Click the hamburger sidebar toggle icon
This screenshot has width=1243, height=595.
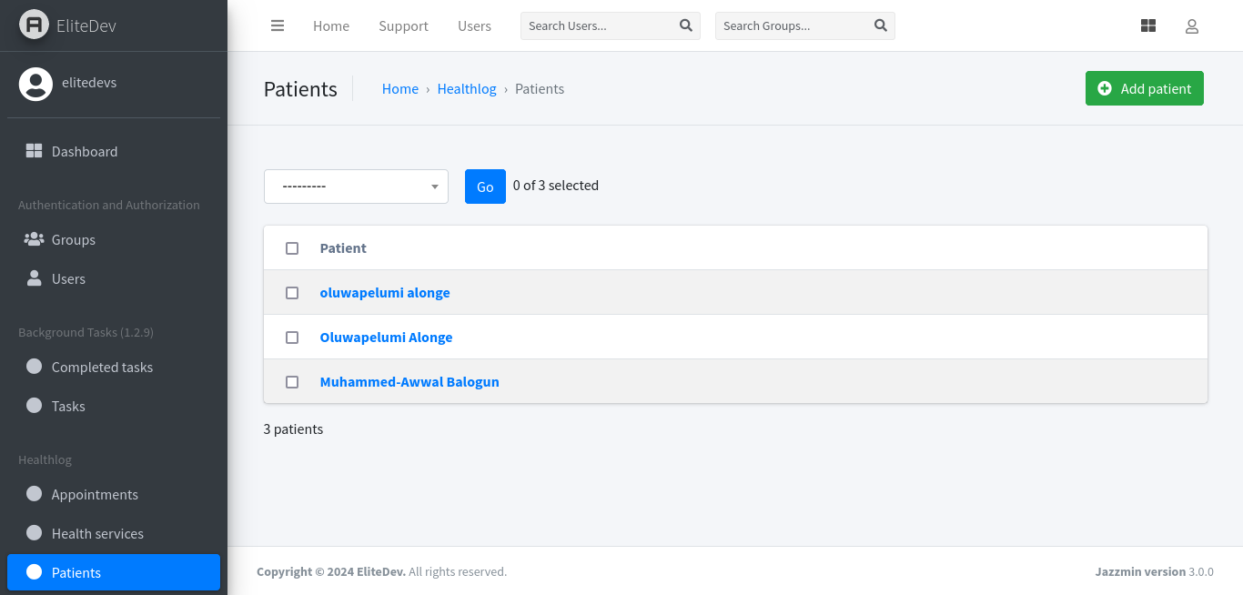click(x=278, y=25)
